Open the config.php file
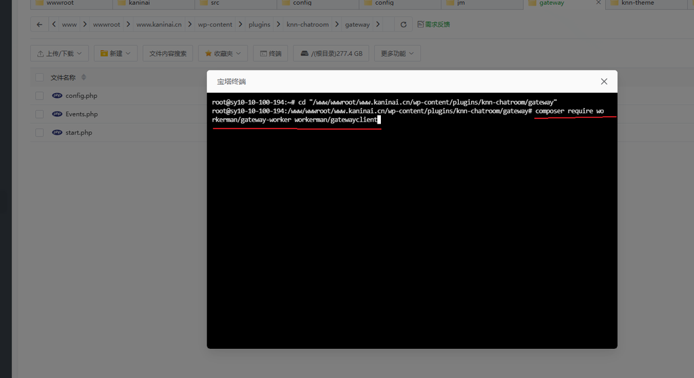 [x=81, y=96]
